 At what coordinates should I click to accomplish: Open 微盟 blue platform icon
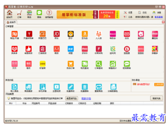(x=70, y=50)
